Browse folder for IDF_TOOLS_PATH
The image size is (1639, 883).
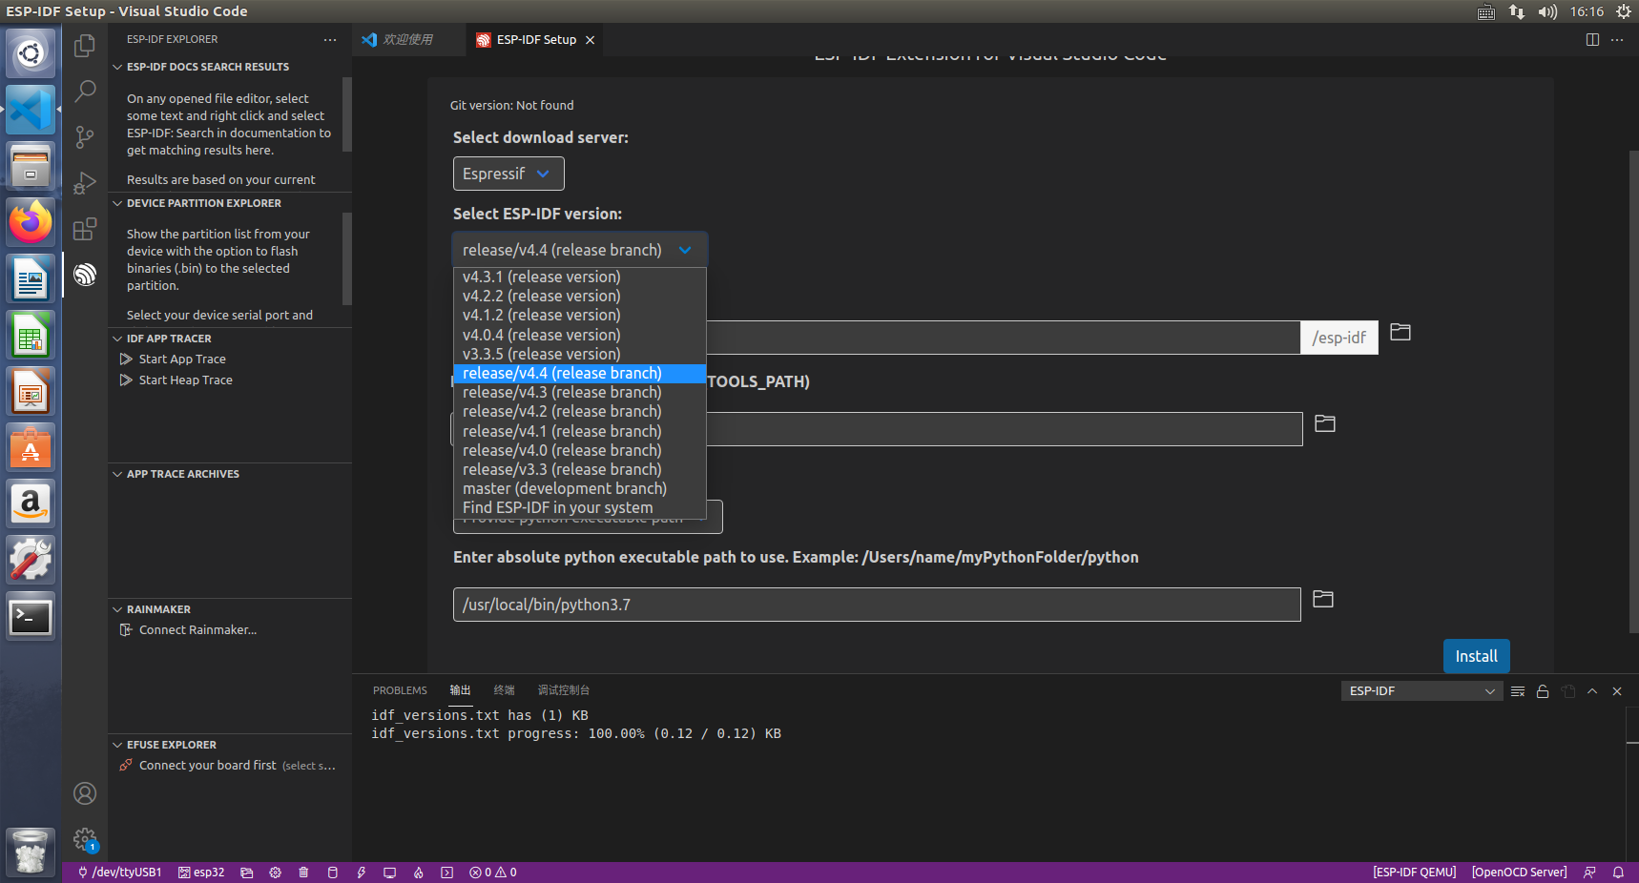(x=1325, y=422)
